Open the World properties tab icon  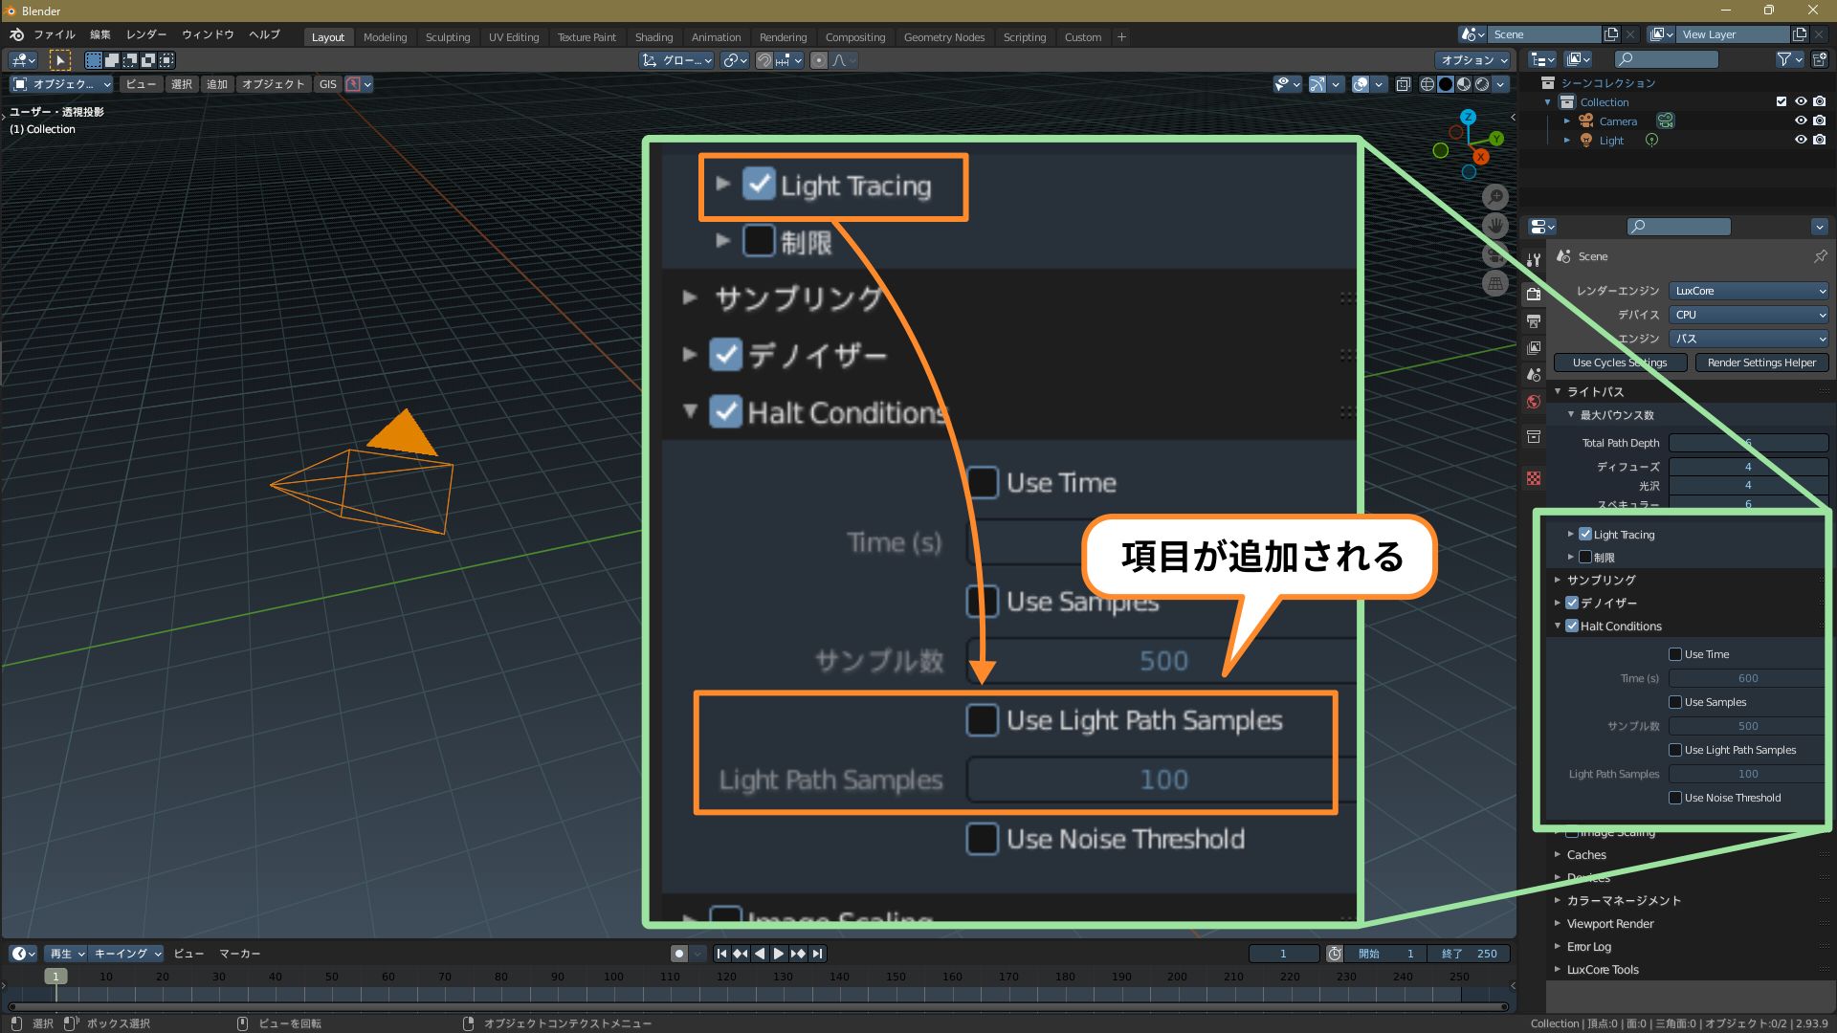(x=1534, y=402)
